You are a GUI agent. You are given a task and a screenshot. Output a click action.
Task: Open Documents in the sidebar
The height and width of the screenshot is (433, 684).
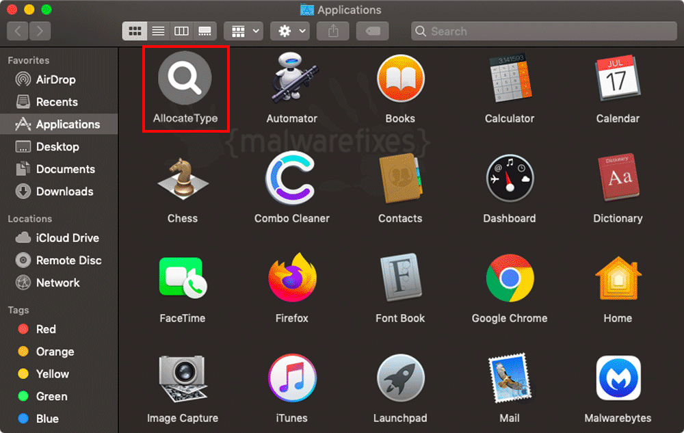[59, 169]
